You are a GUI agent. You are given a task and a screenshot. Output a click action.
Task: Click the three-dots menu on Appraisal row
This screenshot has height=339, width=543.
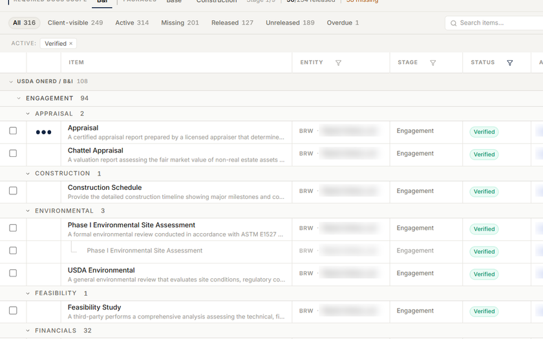tap(44, 132)
